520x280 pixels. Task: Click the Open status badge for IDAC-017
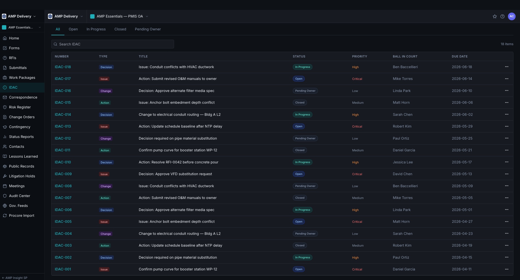click(x=299, y=79)
